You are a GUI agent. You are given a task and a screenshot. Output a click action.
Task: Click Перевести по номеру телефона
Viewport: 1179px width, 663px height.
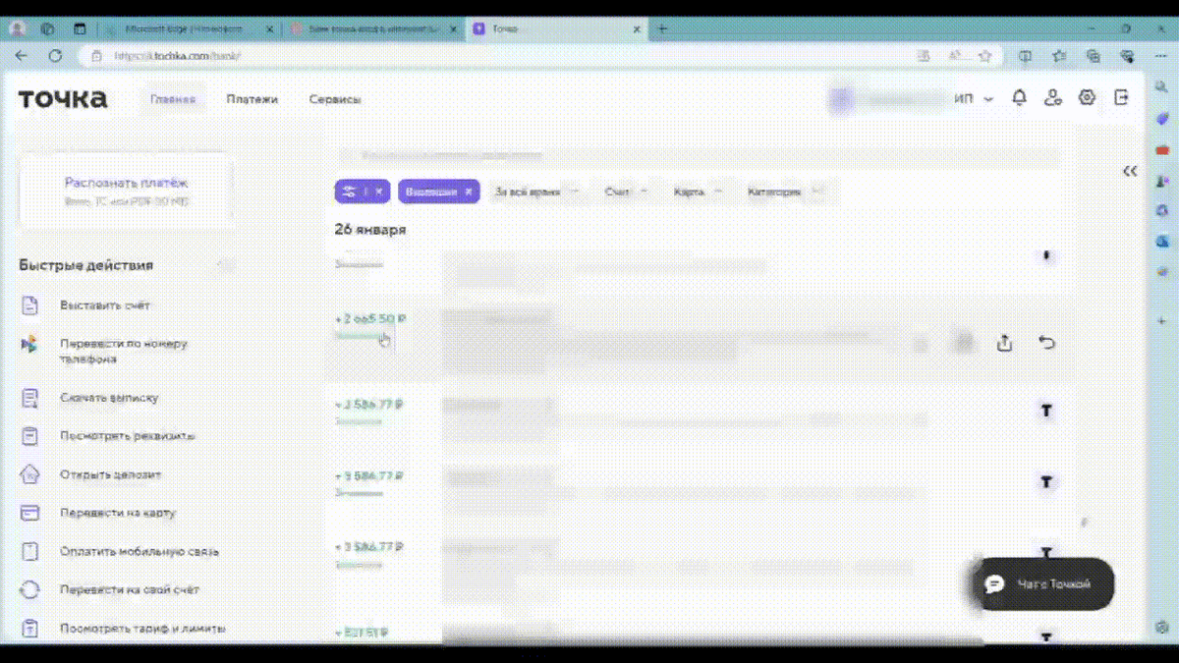pyautogui.click(x=123, y=352)
